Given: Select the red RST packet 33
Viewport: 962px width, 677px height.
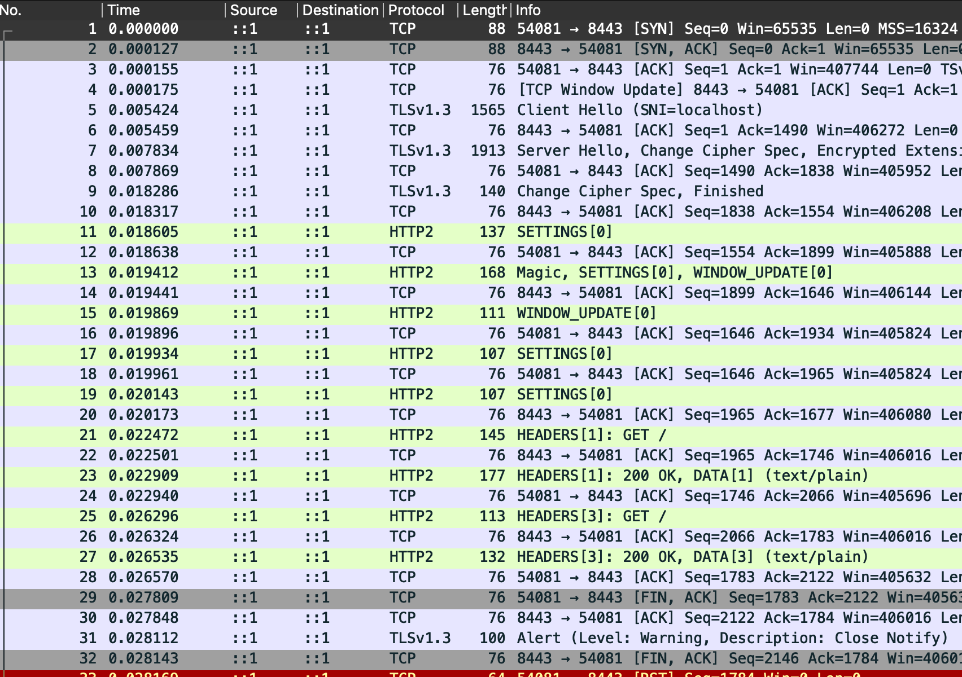Looking at the screenshot, I should pos(481,673).
